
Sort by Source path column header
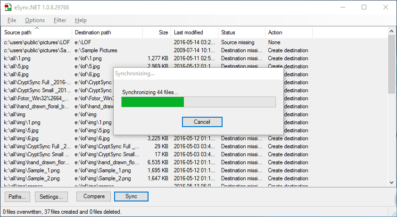pos(36,32)
